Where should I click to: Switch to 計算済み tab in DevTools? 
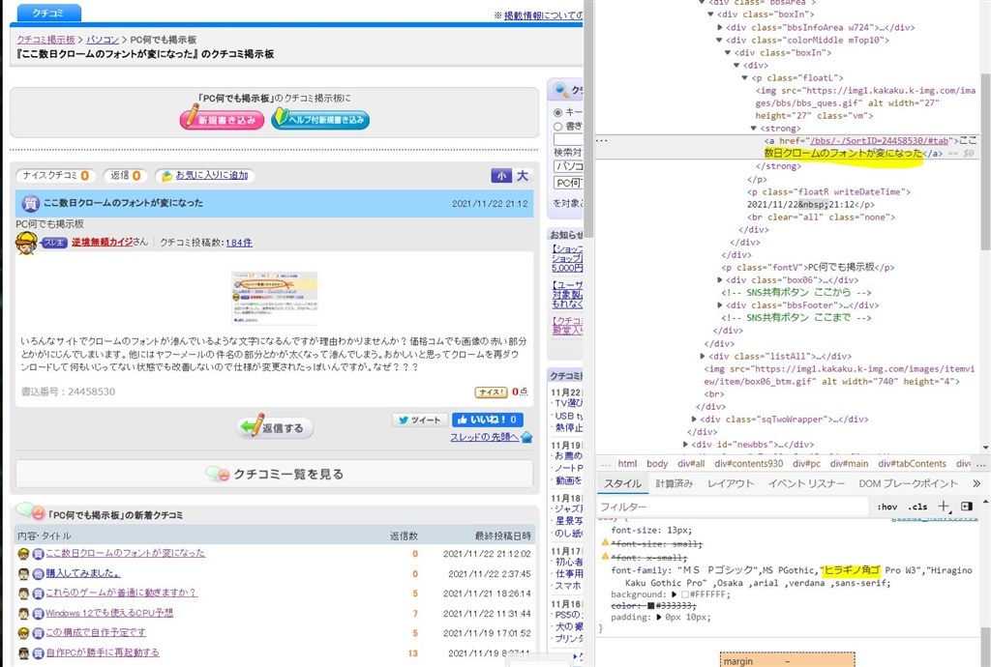click(674, 483)
